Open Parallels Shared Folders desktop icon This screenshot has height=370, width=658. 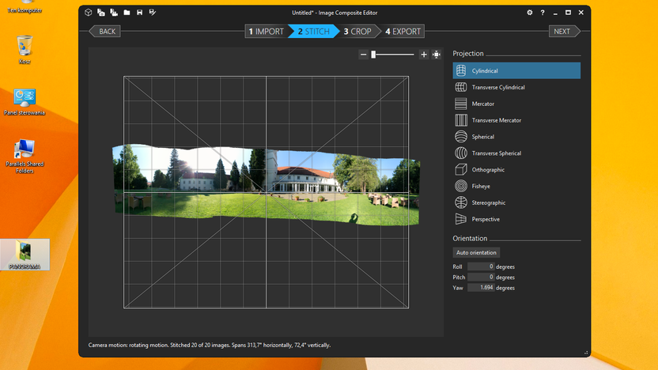25,156
